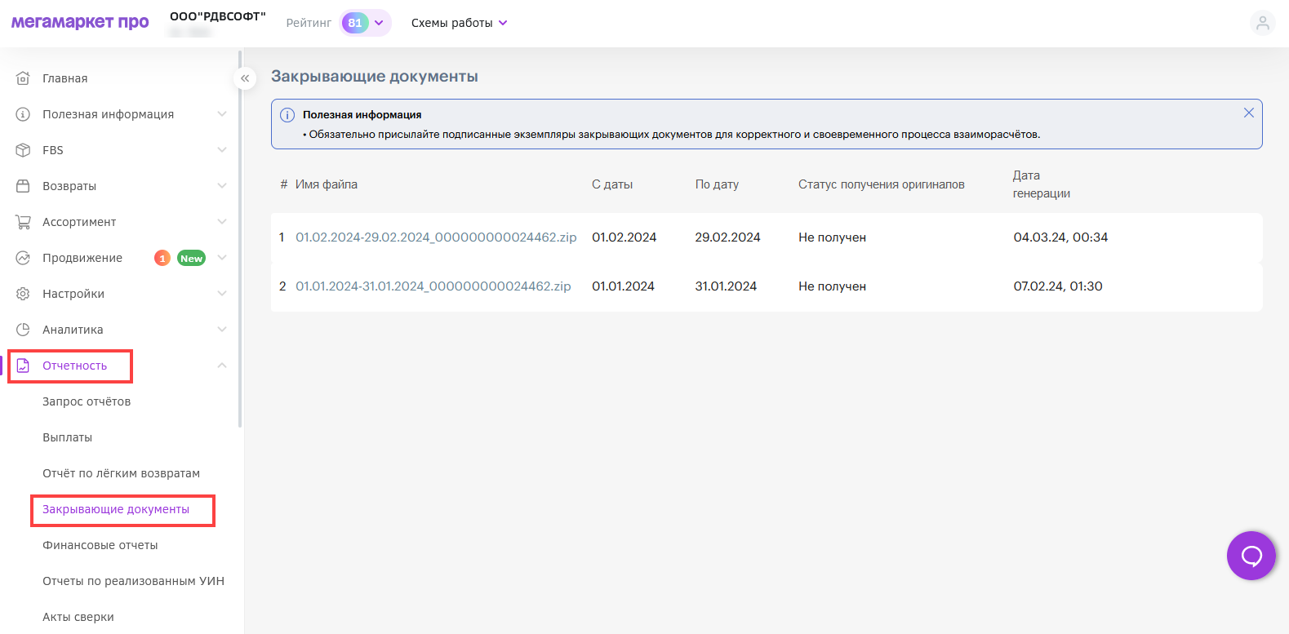Collapse the Отчетность section chevron
The image size is (1289, 634).
tap(222, 366)
